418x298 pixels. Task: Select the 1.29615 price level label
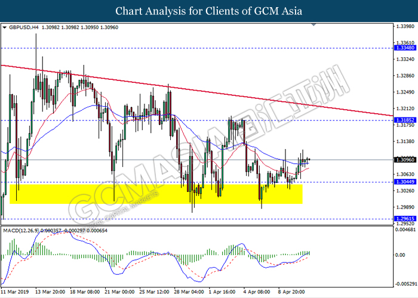click(x=405, y=219)
